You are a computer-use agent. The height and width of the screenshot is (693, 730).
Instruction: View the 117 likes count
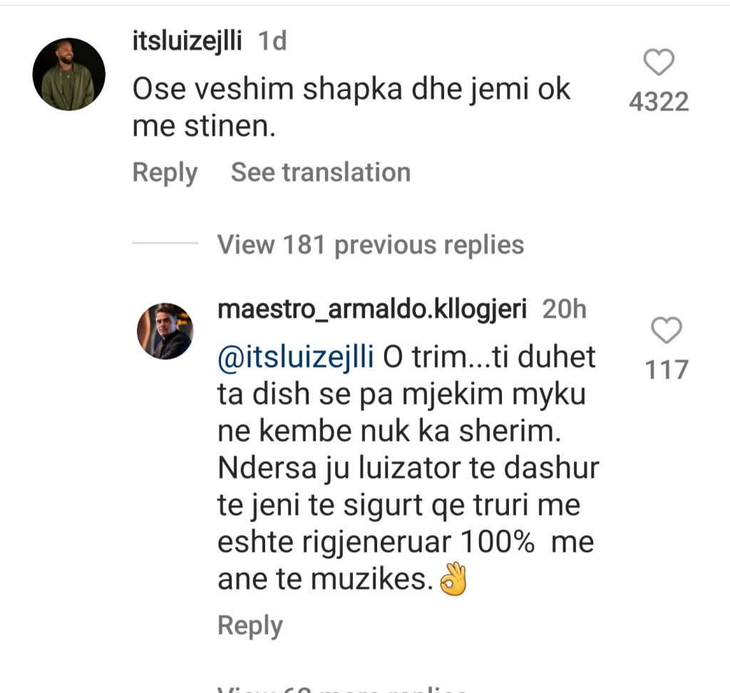667,369
